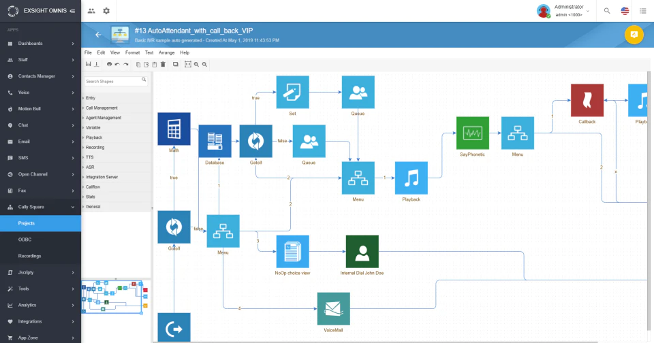Open the Arrange menu
Viewport: 654px width, 343px height.
166,53
